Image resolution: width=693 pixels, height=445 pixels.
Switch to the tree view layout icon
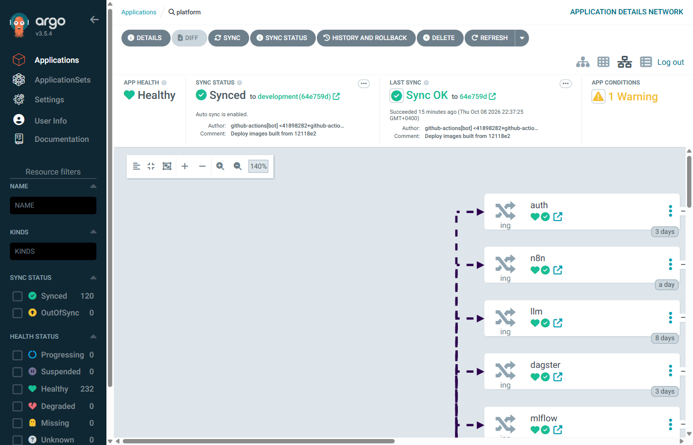583,62
